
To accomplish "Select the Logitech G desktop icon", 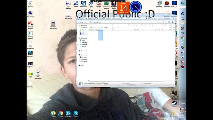I will [x=84, y=4].
